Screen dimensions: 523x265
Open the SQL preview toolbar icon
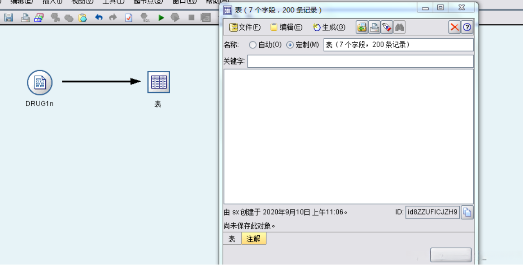click(145, 18)
